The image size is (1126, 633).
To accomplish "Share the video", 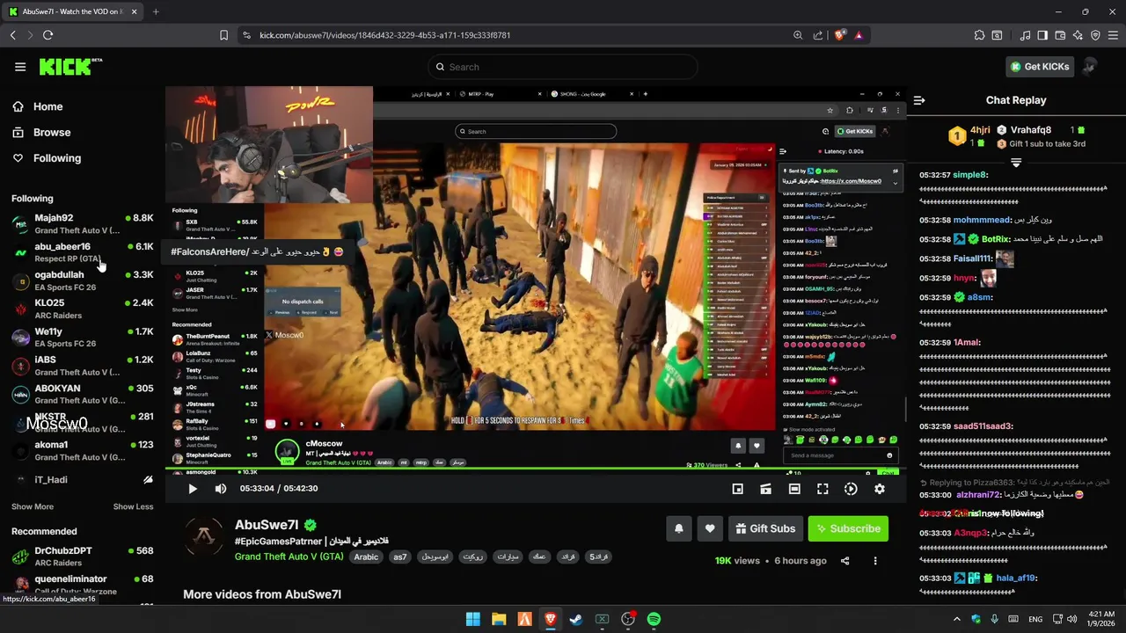I will tap(844, 561).
